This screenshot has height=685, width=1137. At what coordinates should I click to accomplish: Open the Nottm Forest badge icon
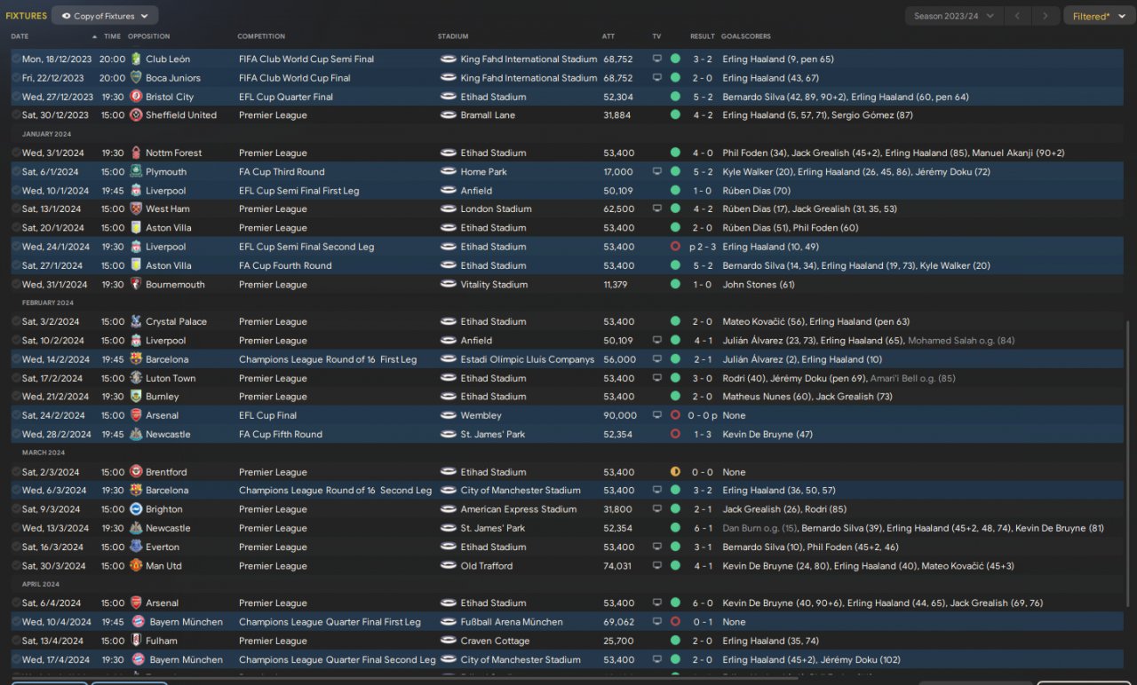(136, 153)
